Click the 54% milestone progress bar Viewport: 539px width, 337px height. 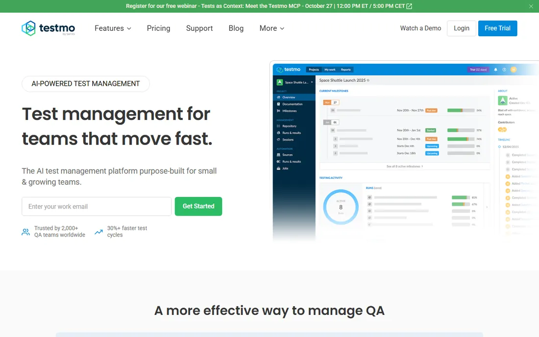[461, 111]
